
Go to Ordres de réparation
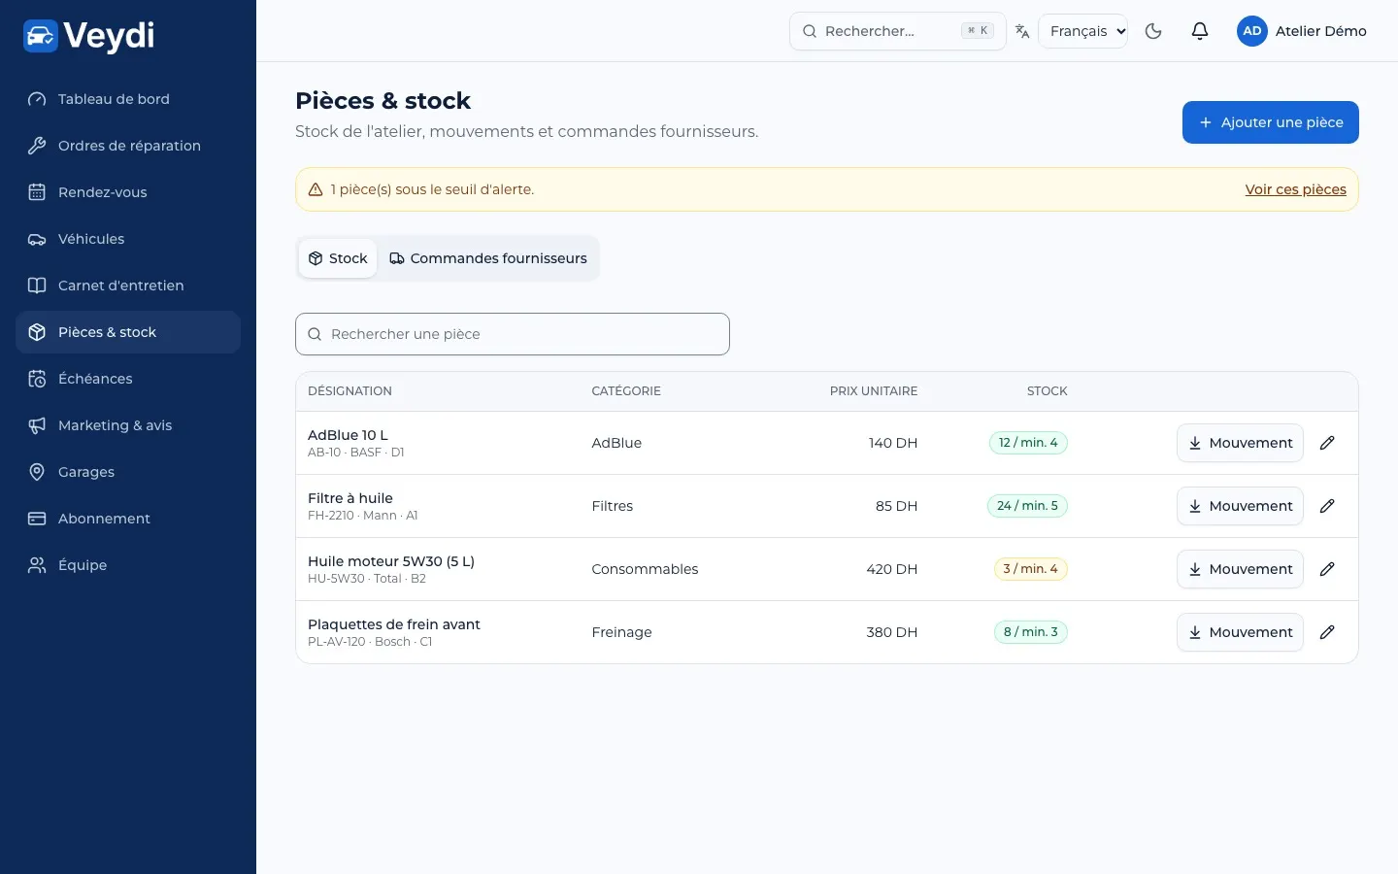coord(128,146)
